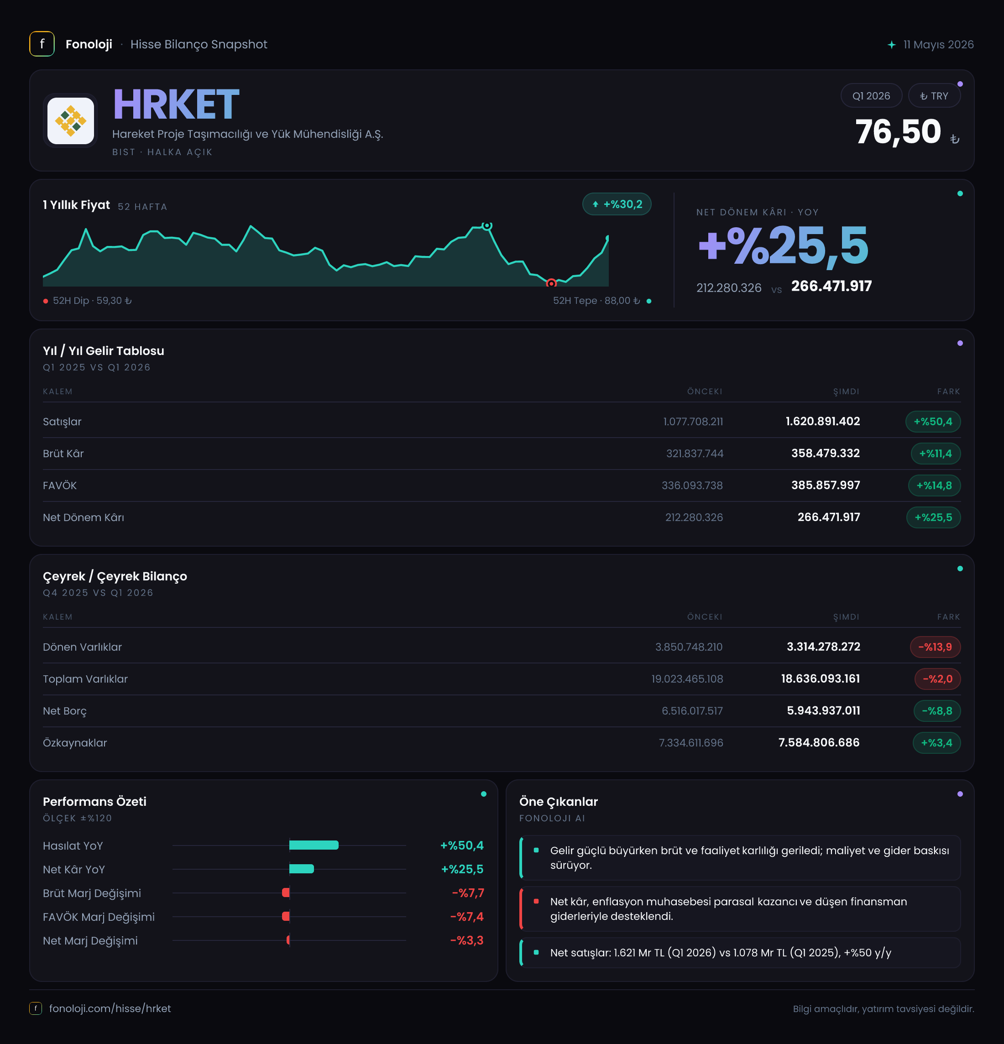Image resolution: width=1004 pixels, height=1044 pixels.
Task: Click the red dot beside 52H Dip
Action: click(x=46, y=301)
